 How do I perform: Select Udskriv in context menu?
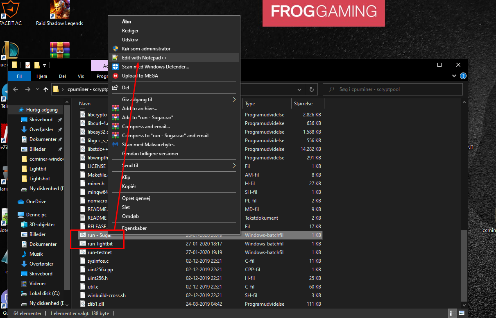(130, 40)
